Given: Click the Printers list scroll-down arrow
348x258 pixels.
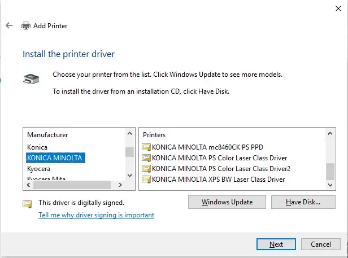Looking at the screenshot, I should pyautogui.click(x=330, y=185).
